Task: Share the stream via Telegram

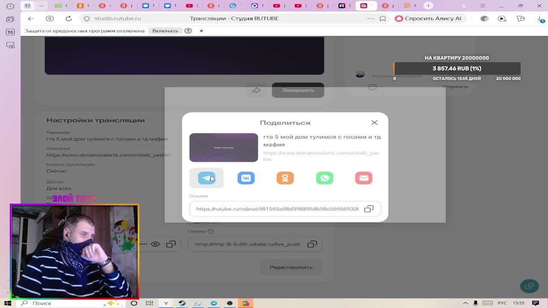Action: click(x=206, y=178)
